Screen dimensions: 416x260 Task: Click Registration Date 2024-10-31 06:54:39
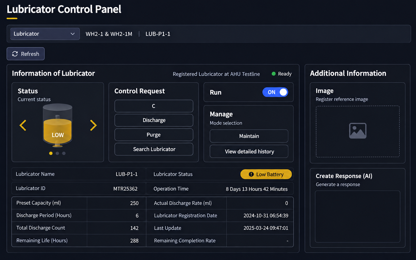(x=266, y=215)
